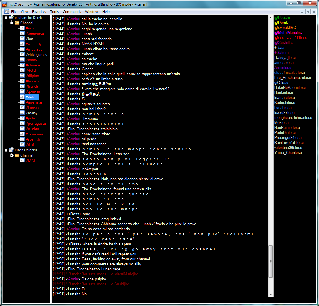319x306 pixels.
Task: Click the chat scrollbar thumb
Action: click(270, 261)
